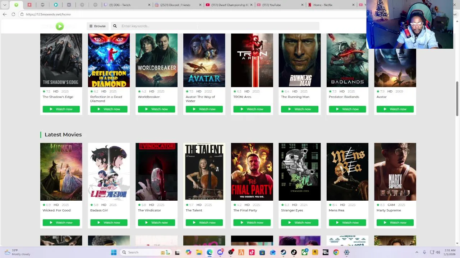
Task: Watch now Avatar 2009
Action: point(395,109)
